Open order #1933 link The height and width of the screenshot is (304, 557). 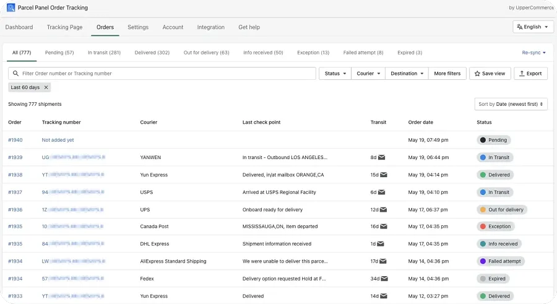pyautogui.click(x=15, y=296)
